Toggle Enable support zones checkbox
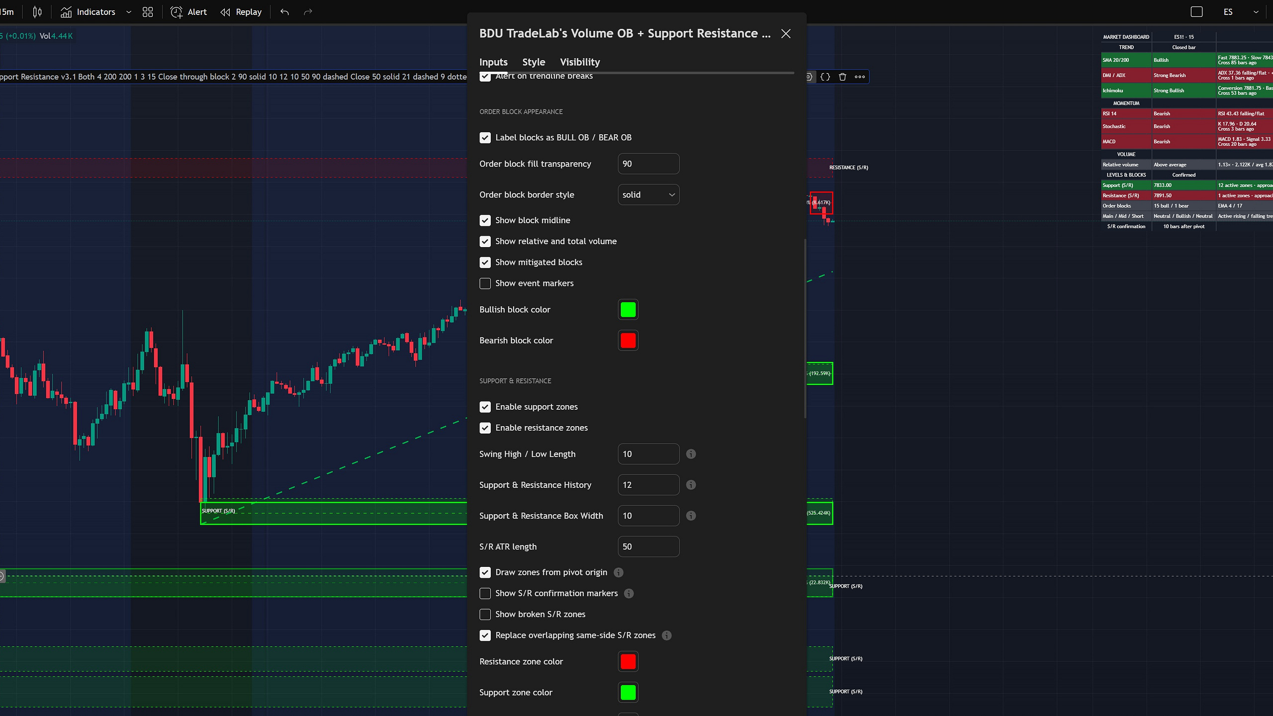 pos(485,407)
